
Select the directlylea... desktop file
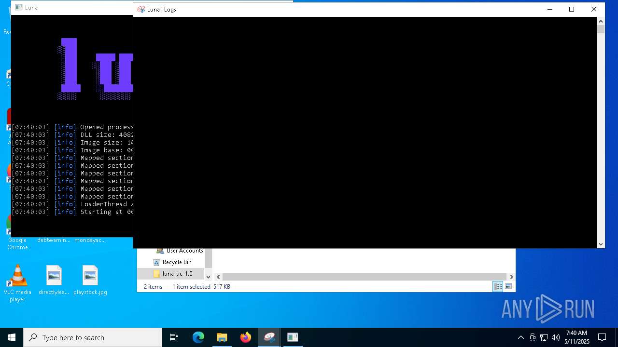click(54, 280)
